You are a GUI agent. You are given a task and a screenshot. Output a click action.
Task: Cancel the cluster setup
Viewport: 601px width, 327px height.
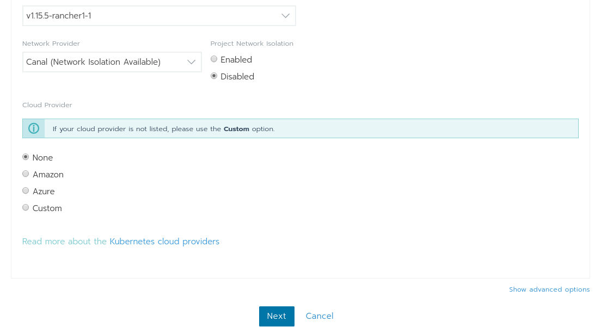[x=319, y=316]
